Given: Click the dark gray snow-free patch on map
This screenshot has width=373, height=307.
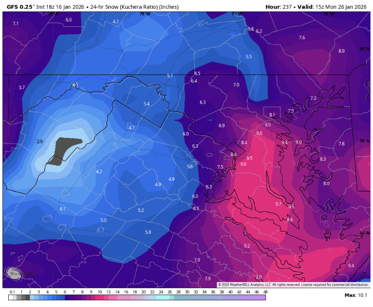Looking at the screenshot, I should [x=66, y=150].
